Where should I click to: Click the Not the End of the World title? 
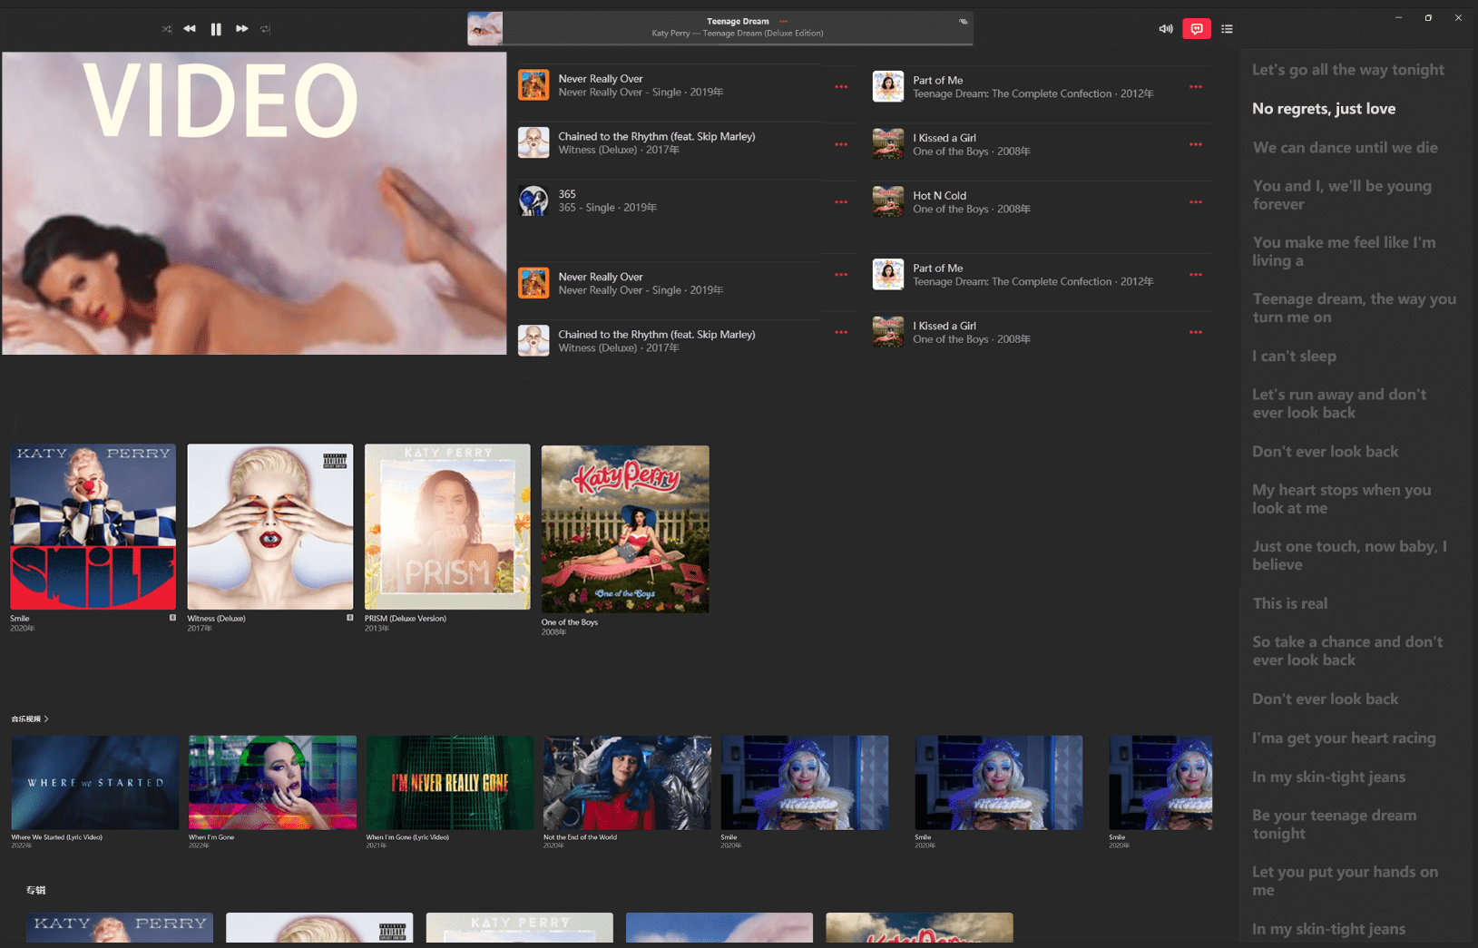[580, 837]
